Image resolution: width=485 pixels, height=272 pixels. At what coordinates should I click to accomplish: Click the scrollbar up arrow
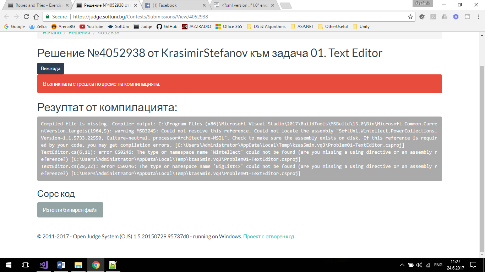click(482, 35)
